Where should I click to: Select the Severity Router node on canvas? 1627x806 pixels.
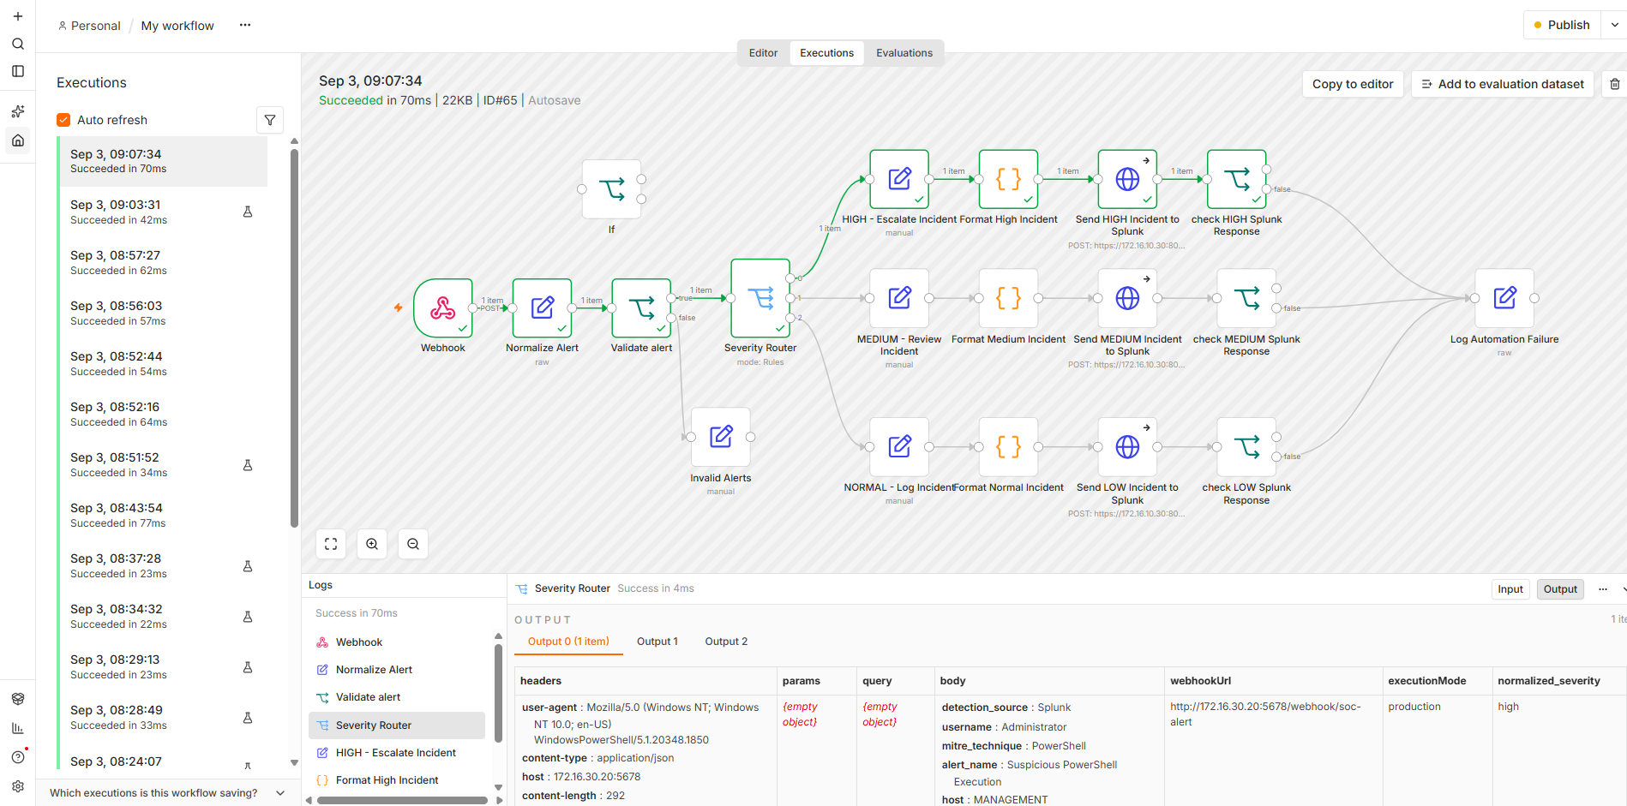tap(760, 298)
